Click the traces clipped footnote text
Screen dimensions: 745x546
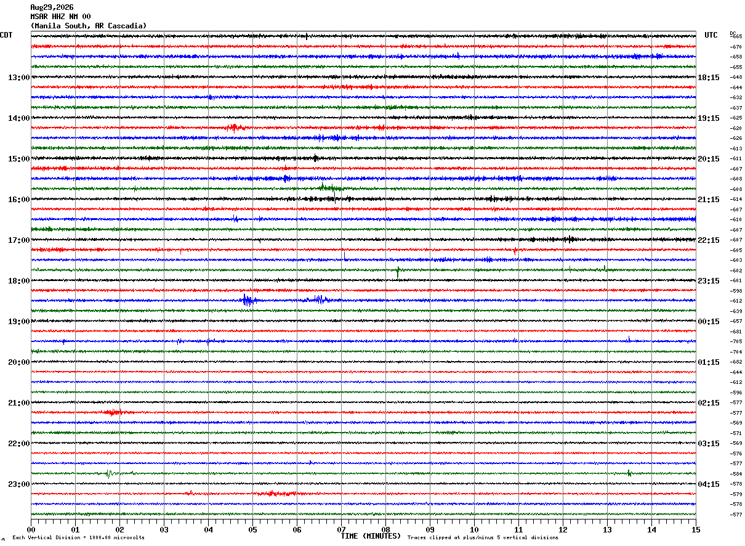(x=483, y=538)
